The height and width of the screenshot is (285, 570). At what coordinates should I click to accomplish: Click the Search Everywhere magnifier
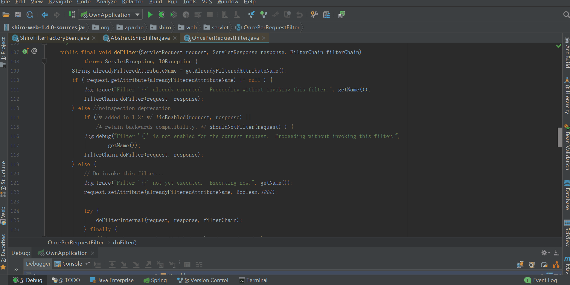coord(566,15)
